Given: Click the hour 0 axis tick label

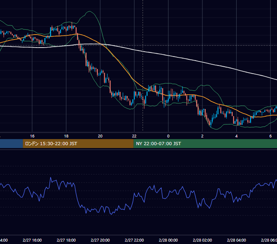Looking at the screenshot, I should pyautogui.click(x=168, y=136).
